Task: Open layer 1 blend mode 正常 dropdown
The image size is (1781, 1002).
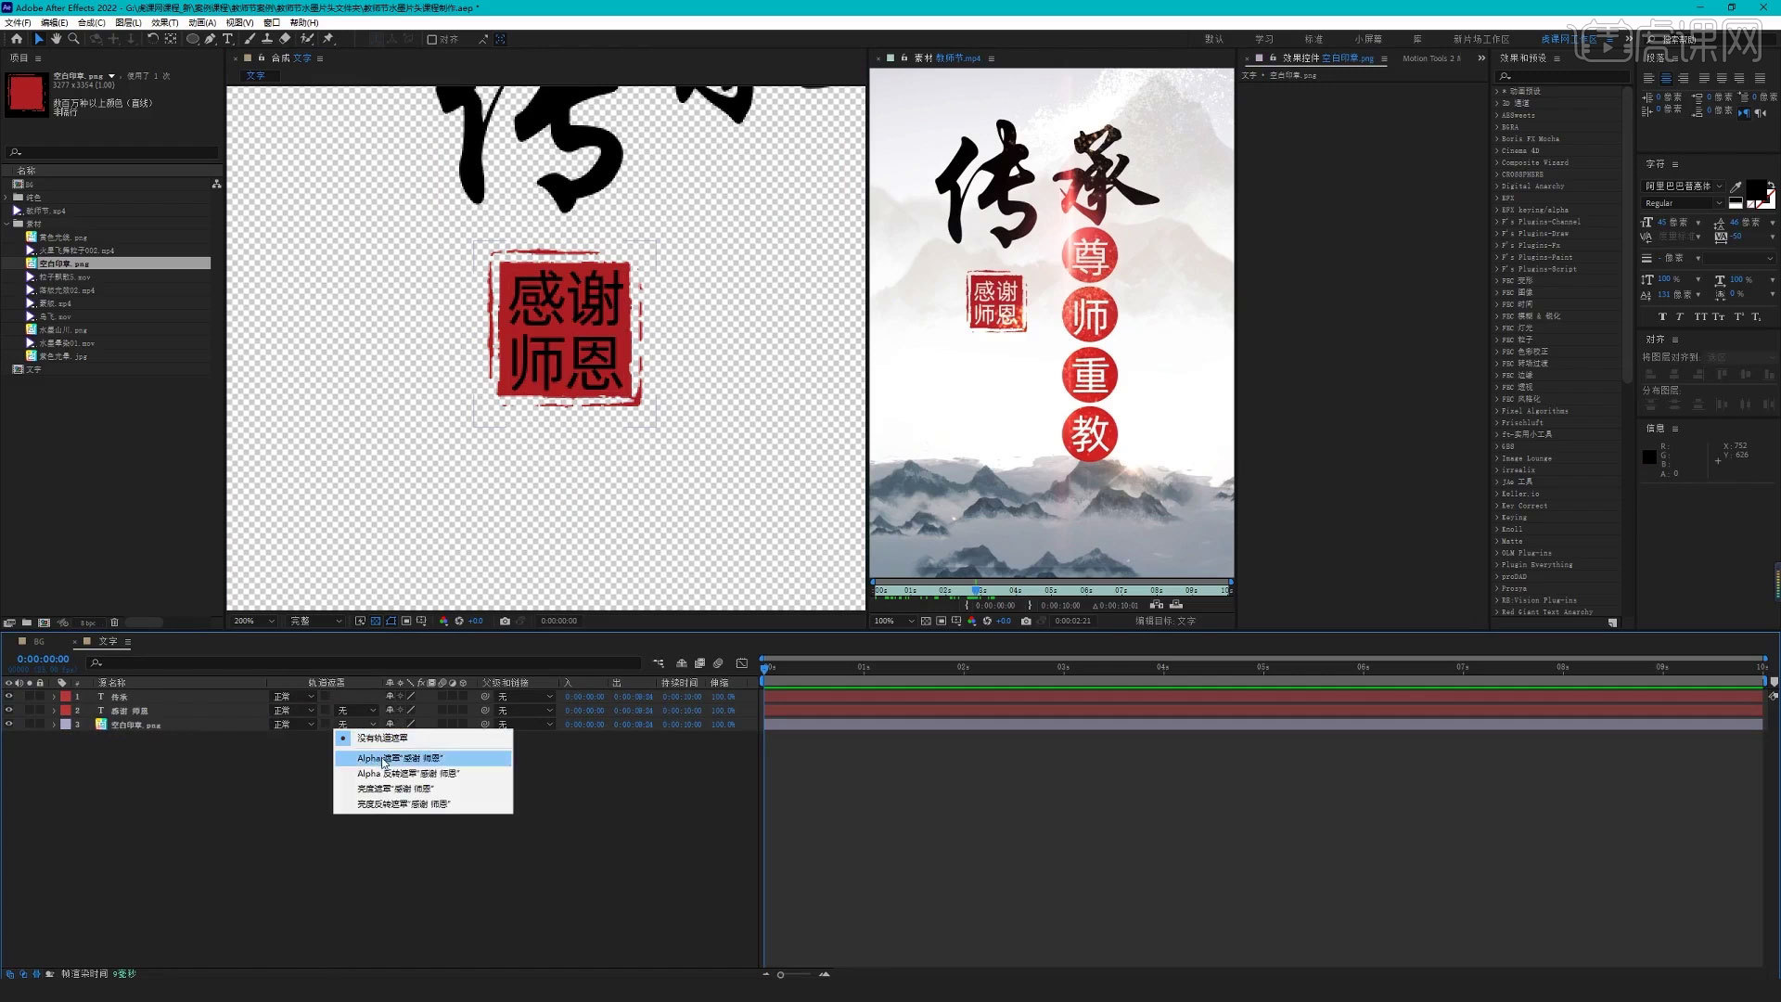Action: [293, 697]
